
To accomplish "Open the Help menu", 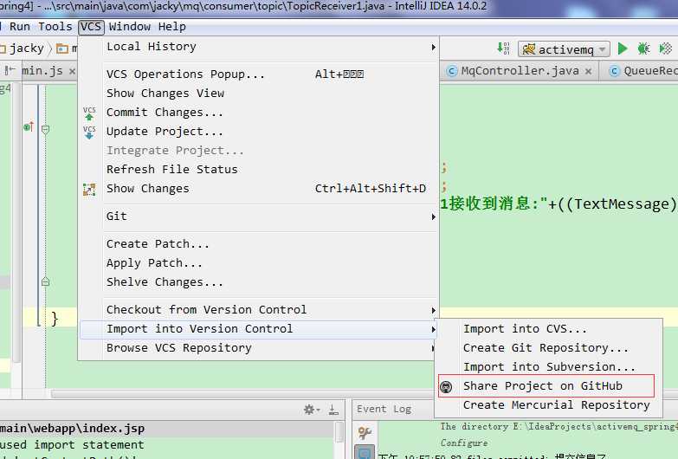I will 172,27.
